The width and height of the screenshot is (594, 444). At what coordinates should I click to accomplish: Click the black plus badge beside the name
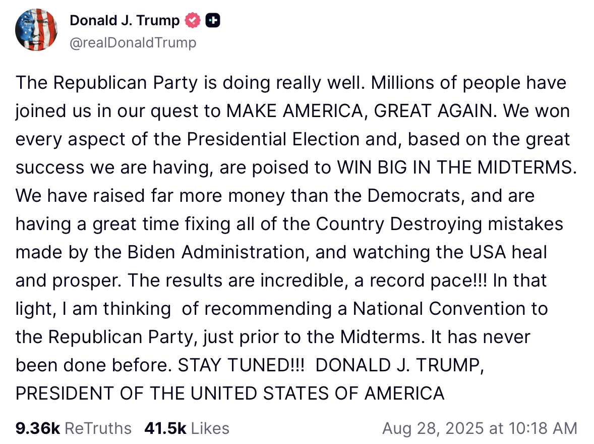click(x=213, y=21)
